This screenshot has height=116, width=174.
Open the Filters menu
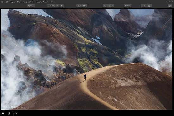tap(19, 2)
